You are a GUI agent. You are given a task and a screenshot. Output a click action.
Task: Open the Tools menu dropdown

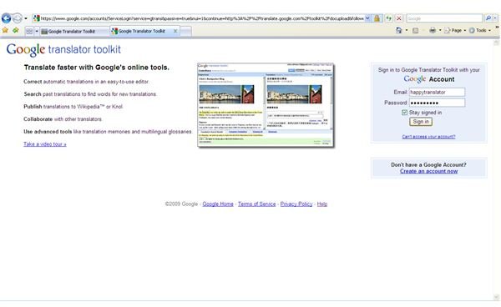coord(479,30)
